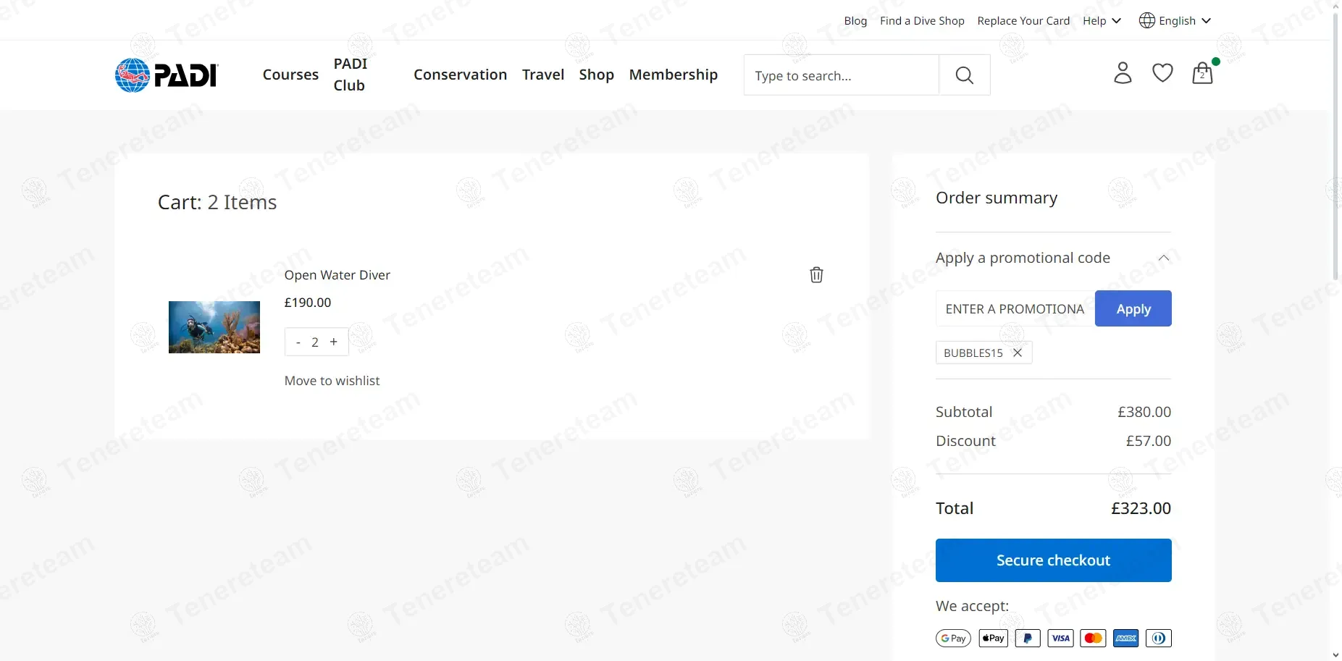Collapse the promotional code section
The image size is (1342, 661).
tap(1163, 258)
